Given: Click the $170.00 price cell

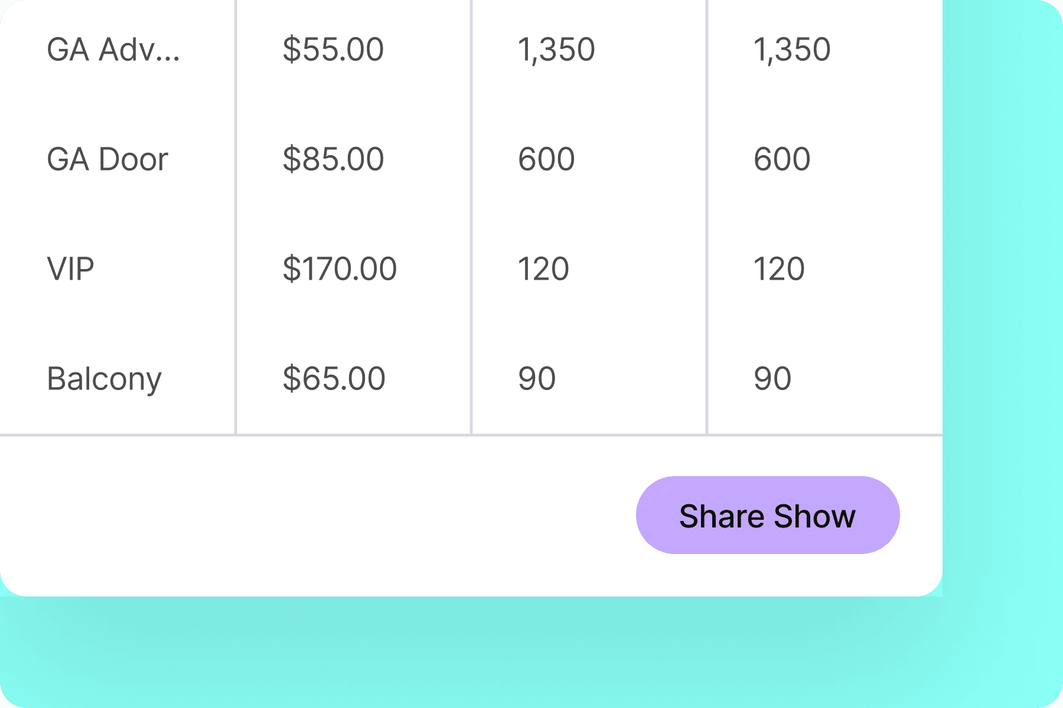Looking at the screenshot, I should (x=340, y=269).
